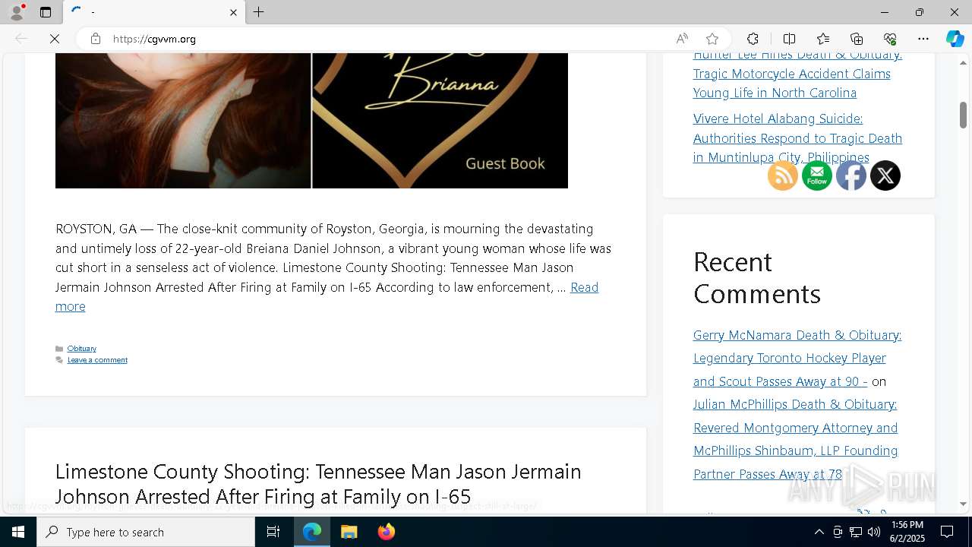Click the Recent Comments heading
The image size is (972, 547).
pyautogui.click(x=757, y=277)
